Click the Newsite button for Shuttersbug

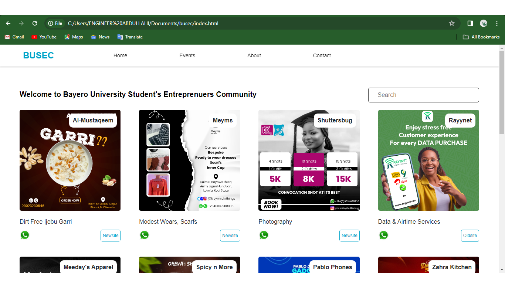pyautogui.click(x=349, y=236)
